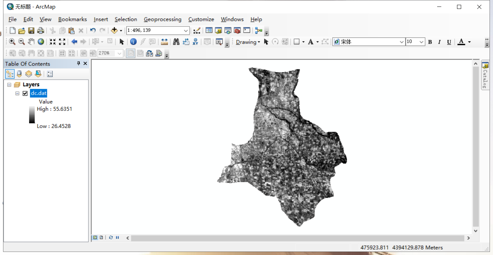493x255 pixels.
Task: Open the Selection menu
Action: click(x=126, y=19)
